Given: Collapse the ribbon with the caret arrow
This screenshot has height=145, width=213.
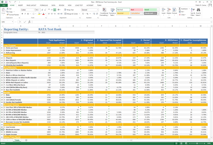Looking at the screenshot, I should click(211, 18).
